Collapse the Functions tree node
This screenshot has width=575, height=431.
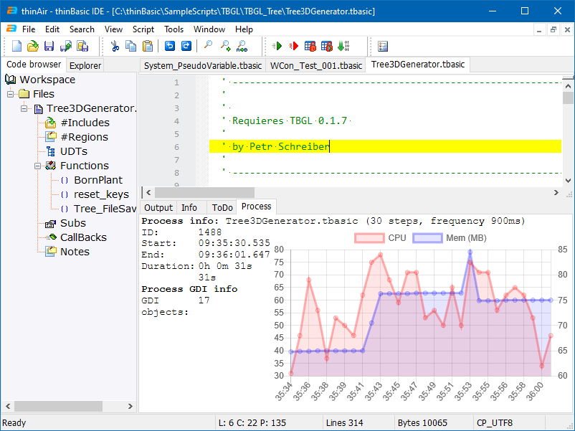(37, 166)
